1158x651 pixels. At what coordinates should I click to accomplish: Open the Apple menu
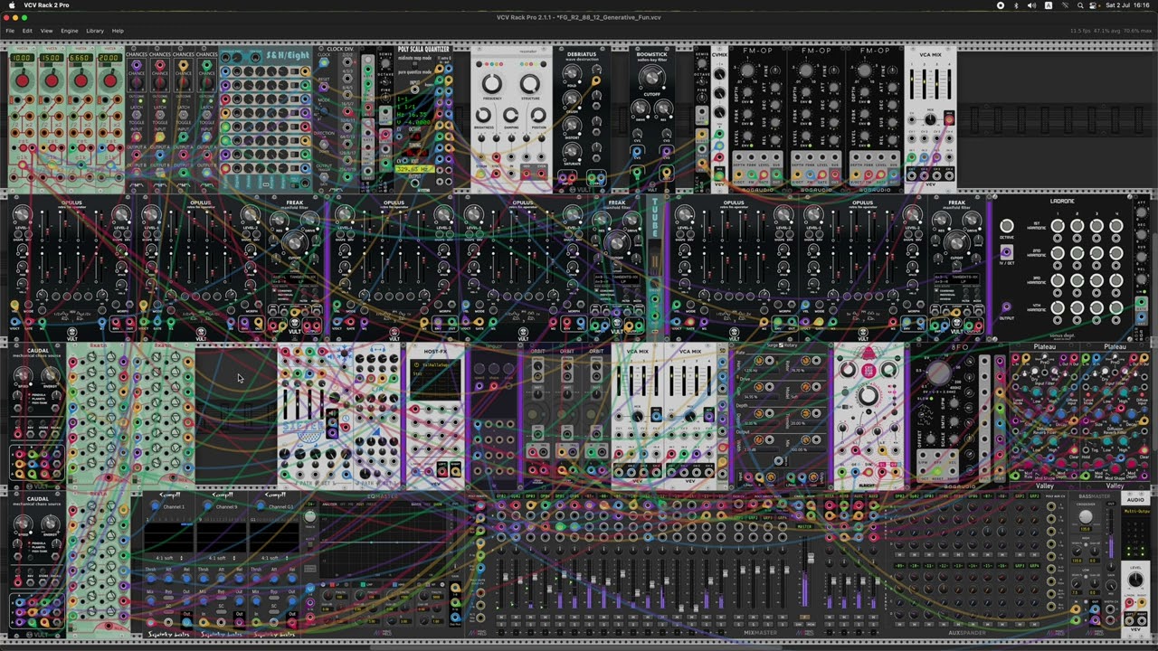(10, 5)
